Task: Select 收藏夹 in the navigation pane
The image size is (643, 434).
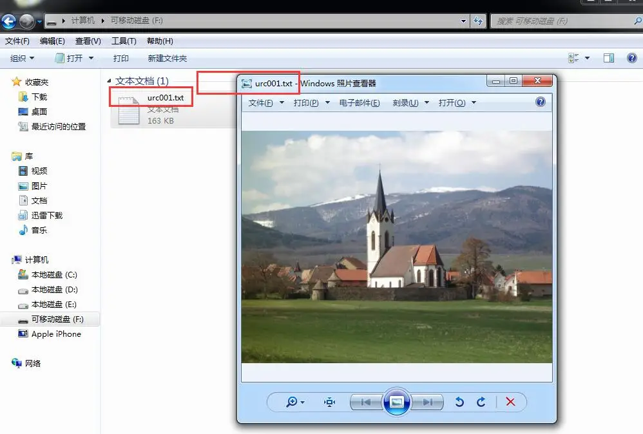Action: click(x=30, y=82)
